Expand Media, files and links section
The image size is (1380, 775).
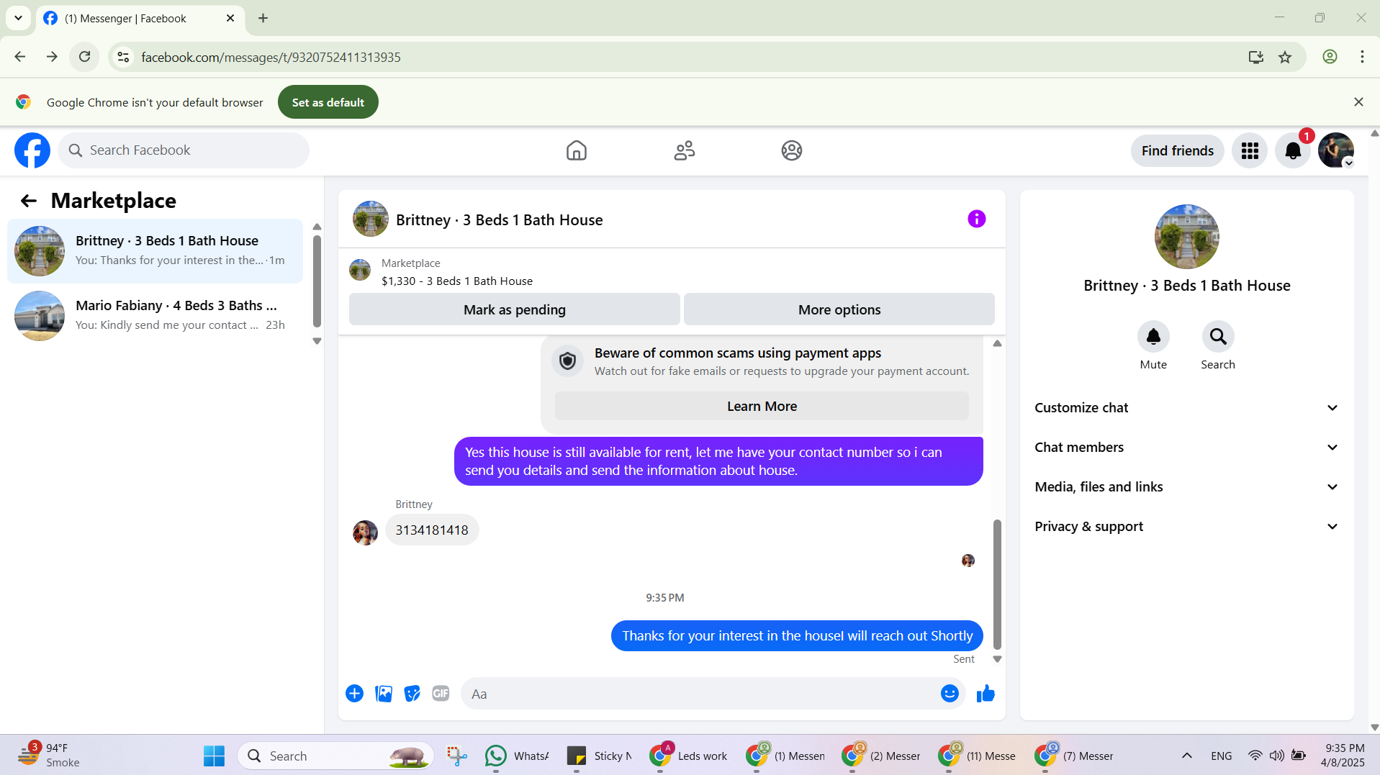click(1186, 487)
